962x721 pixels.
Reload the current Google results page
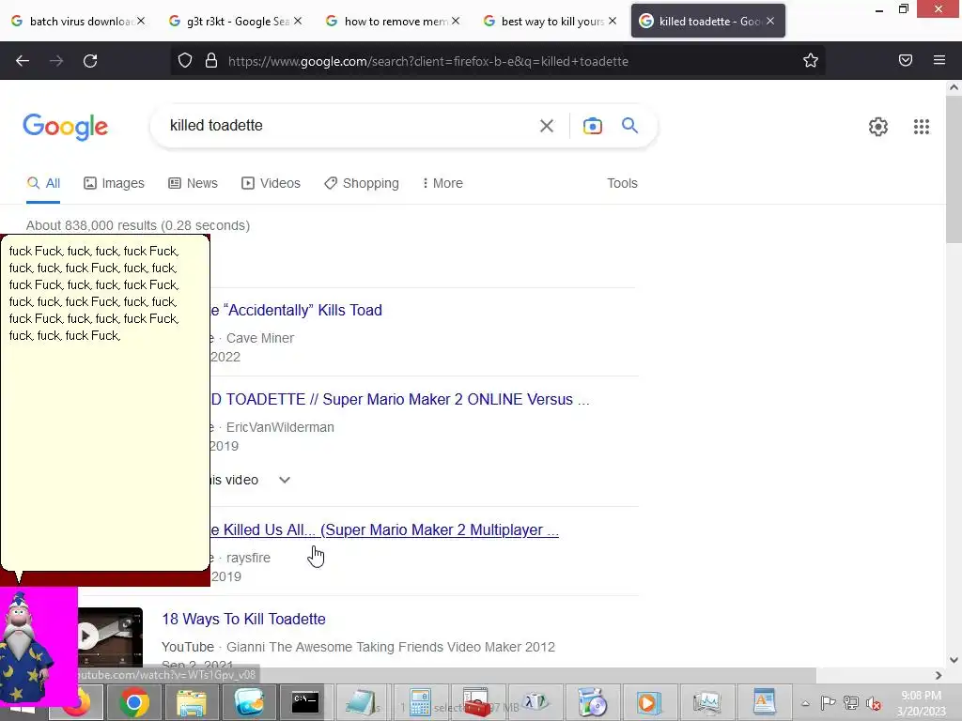(90, 61)
